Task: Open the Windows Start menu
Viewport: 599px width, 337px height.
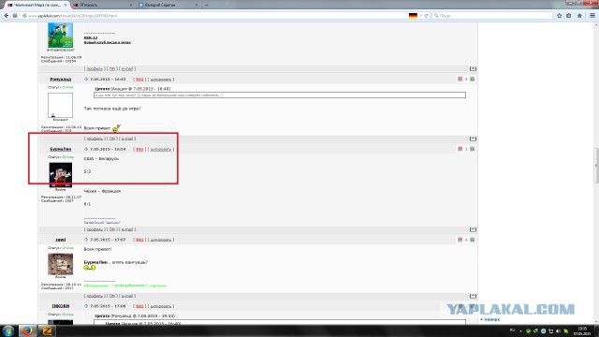Action: click(x=8, y=330)
